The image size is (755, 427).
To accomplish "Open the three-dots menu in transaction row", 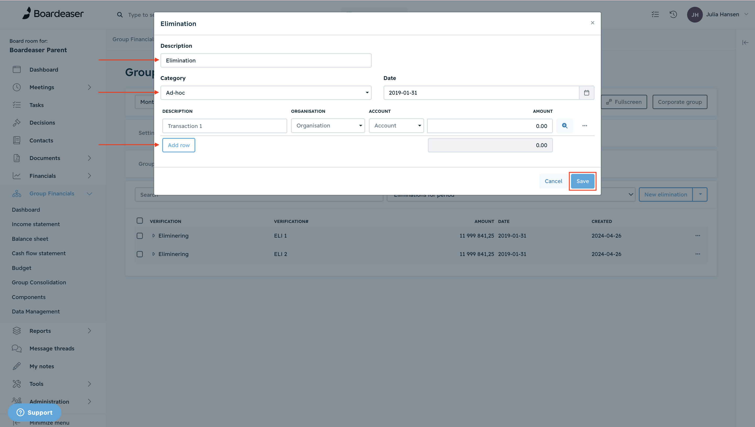I will pos(584,126).
